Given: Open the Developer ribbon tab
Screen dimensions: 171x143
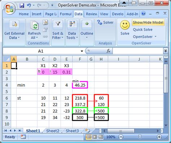Looking at the screenshot, I should coord(118,14).
